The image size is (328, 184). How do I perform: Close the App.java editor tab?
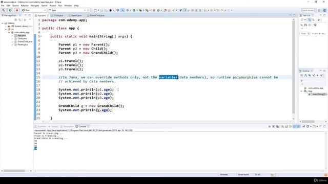click(x=48, y=15)
